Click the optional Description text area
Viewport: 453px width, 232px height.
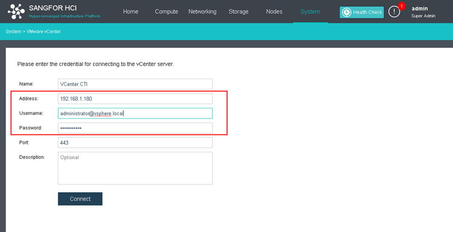click(x=135, y=168)
